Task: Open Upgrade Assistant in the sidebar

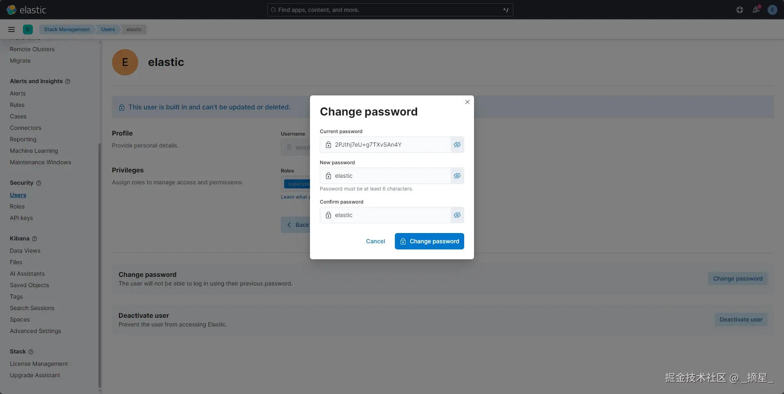Action: pyautogui.click(x=35, y=375)
